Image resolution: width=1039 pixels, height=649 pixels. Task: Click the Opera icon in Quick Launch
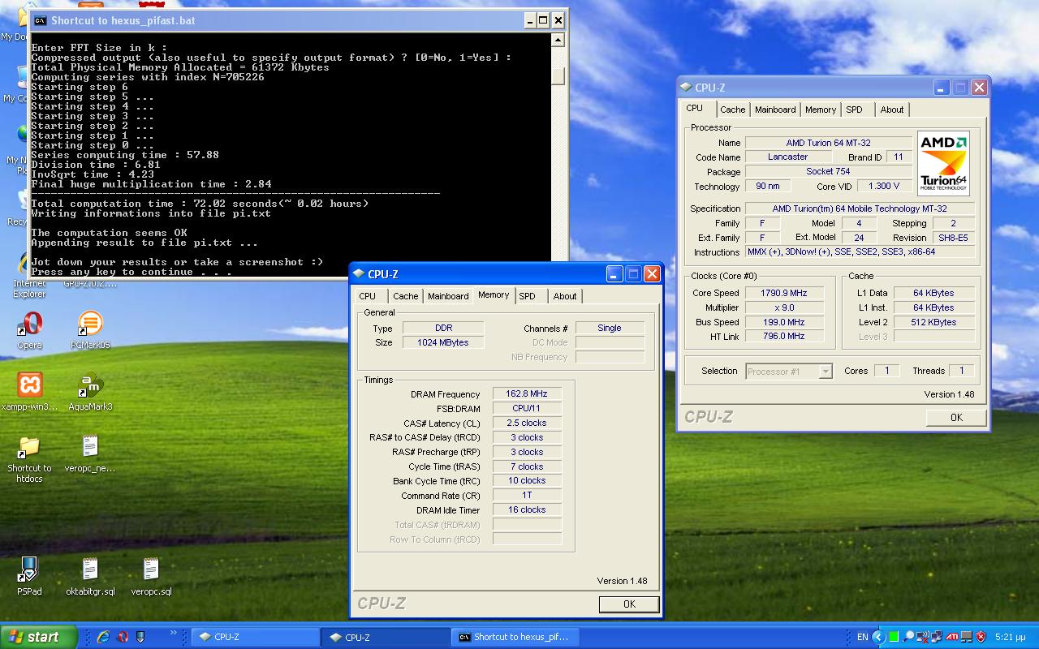(123, 637)
